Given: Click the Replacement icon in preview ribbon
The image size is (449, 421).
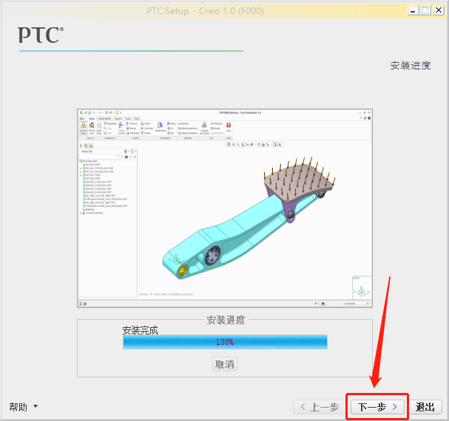Looking at the screenshot, I should tap(161, 125).
